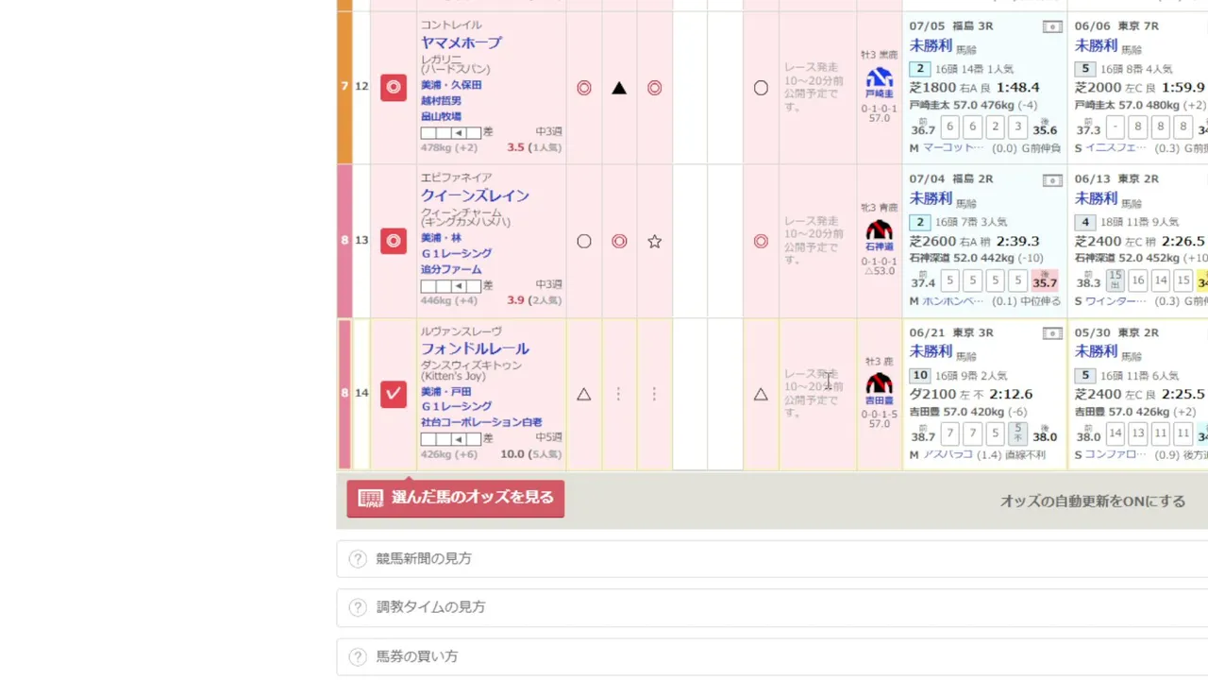This screenshot has width=1208, height=680.
Task: Open trainer link 美浦・久保田
Action: coord(451,85)
